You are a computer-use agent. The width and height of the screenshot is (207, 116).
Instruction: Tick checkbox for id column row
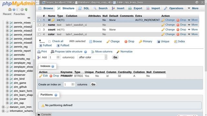click(39, 20)
